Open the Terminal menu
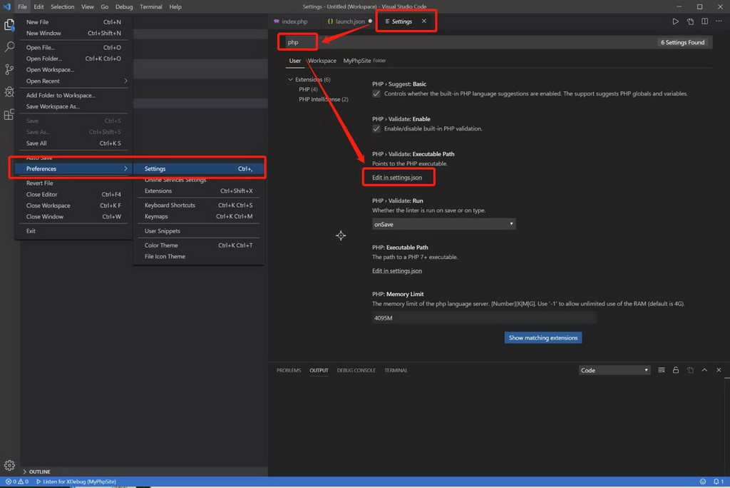730x488 pixels. pyautogui.click(x=151, y=6)
